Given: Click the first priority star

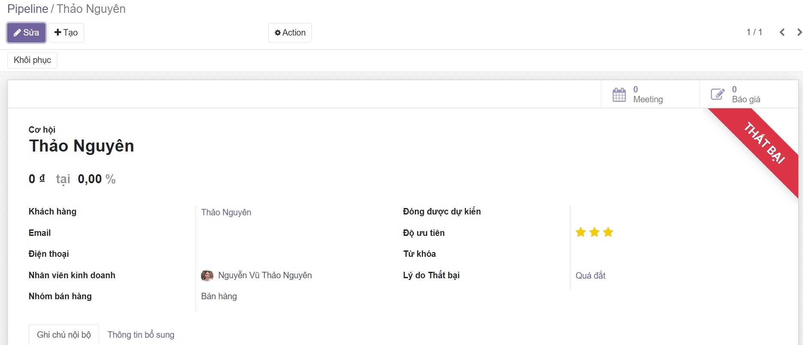Looking at the screenshot, I should point(581,232).
